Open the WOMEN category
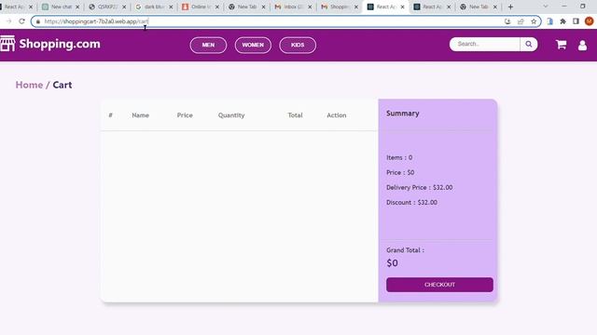The width and height of the screenshot is (597, 335). [253, 46]
